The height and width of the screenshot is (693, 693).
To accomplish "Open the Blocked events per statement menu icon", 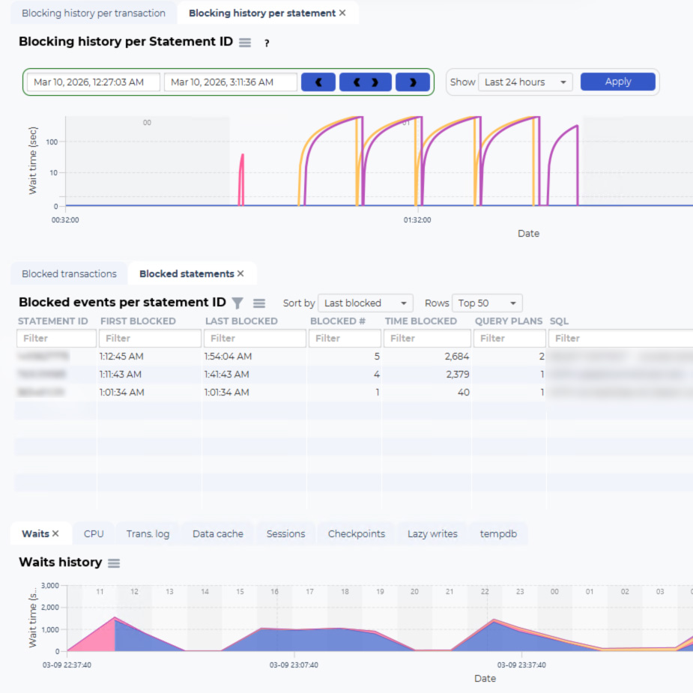I will coord(259,303).
